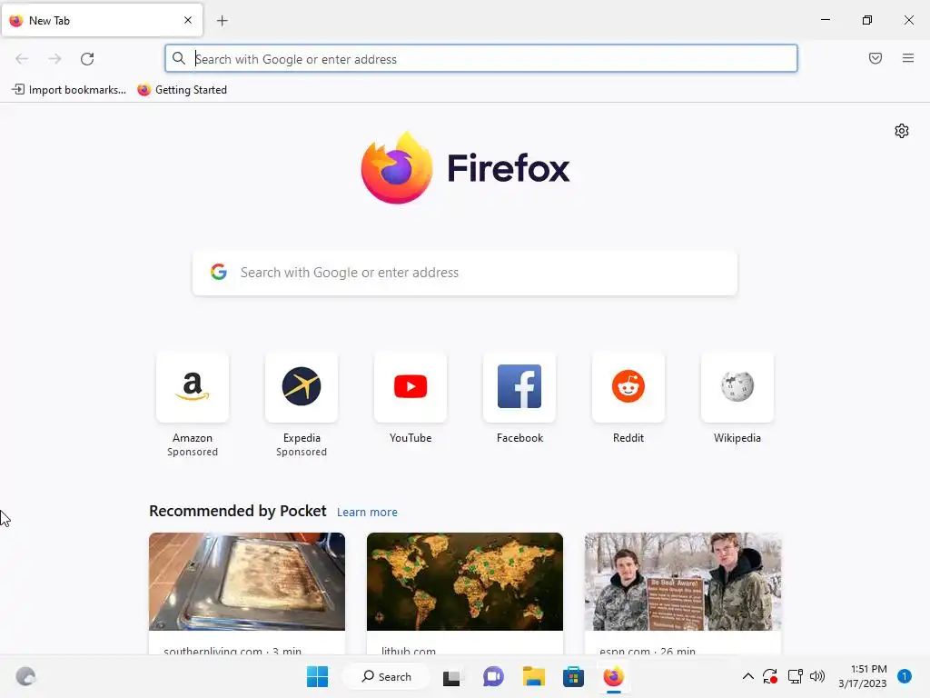
Task: Go forward with the forward arrow
Action: click(54, 59)
